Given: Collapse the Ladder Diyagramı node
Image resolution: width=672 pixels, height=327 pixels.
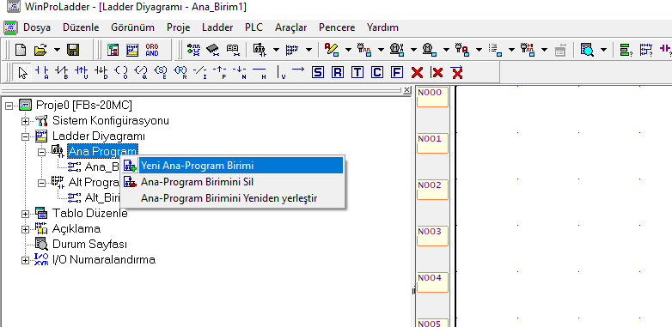Looking at the screenshot, I should pyautogui.click(x=25, y=136).
